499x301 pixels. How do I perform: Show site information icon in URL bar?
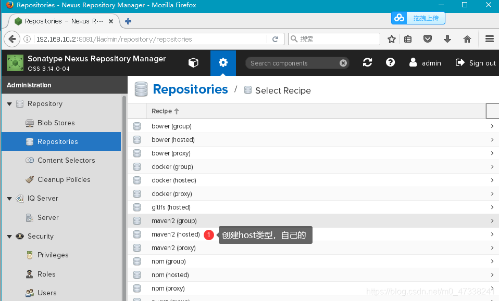[27, 39]
